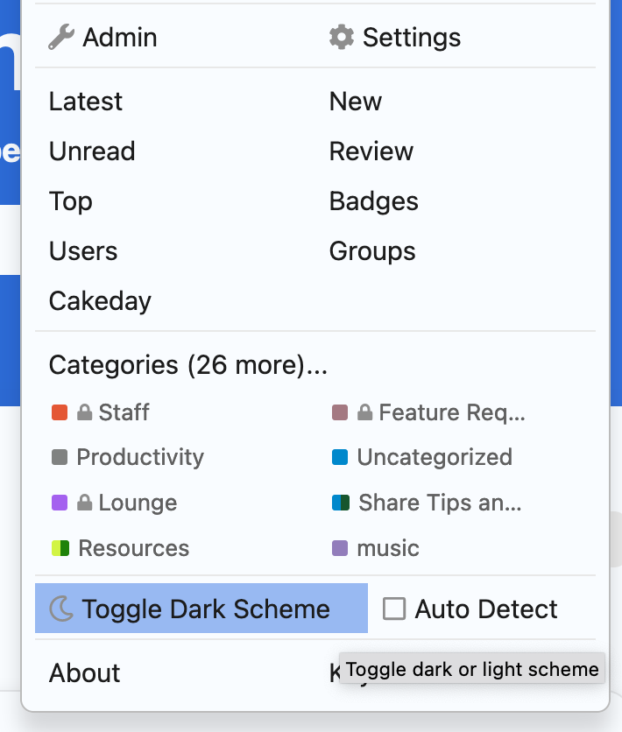Image resolution: width=622 pixels, height=732 pixels.
Task: Click the Admin wrench icon
Action: [x=61, y=37]
